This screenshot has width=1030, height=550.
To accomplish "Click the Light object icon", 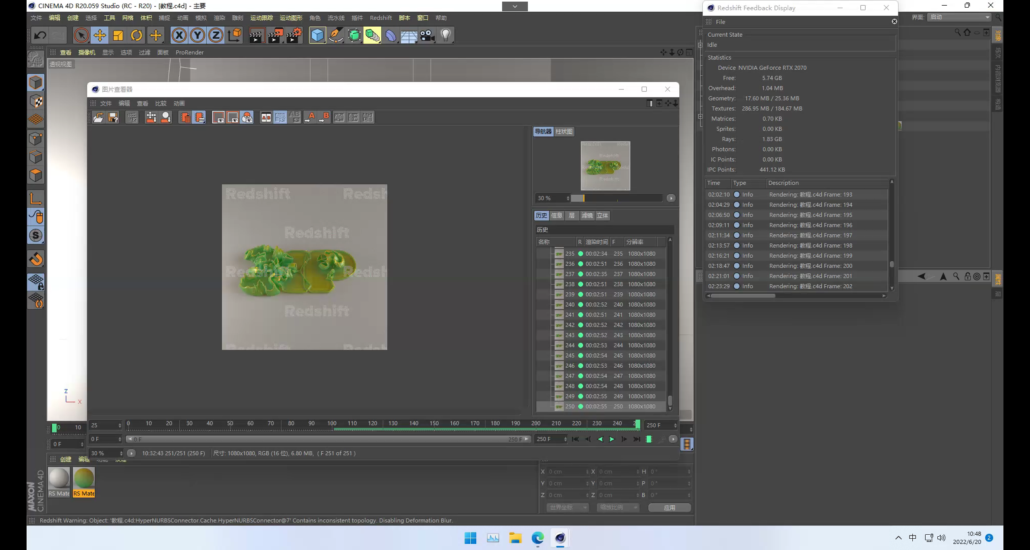I will pos(445,35).
